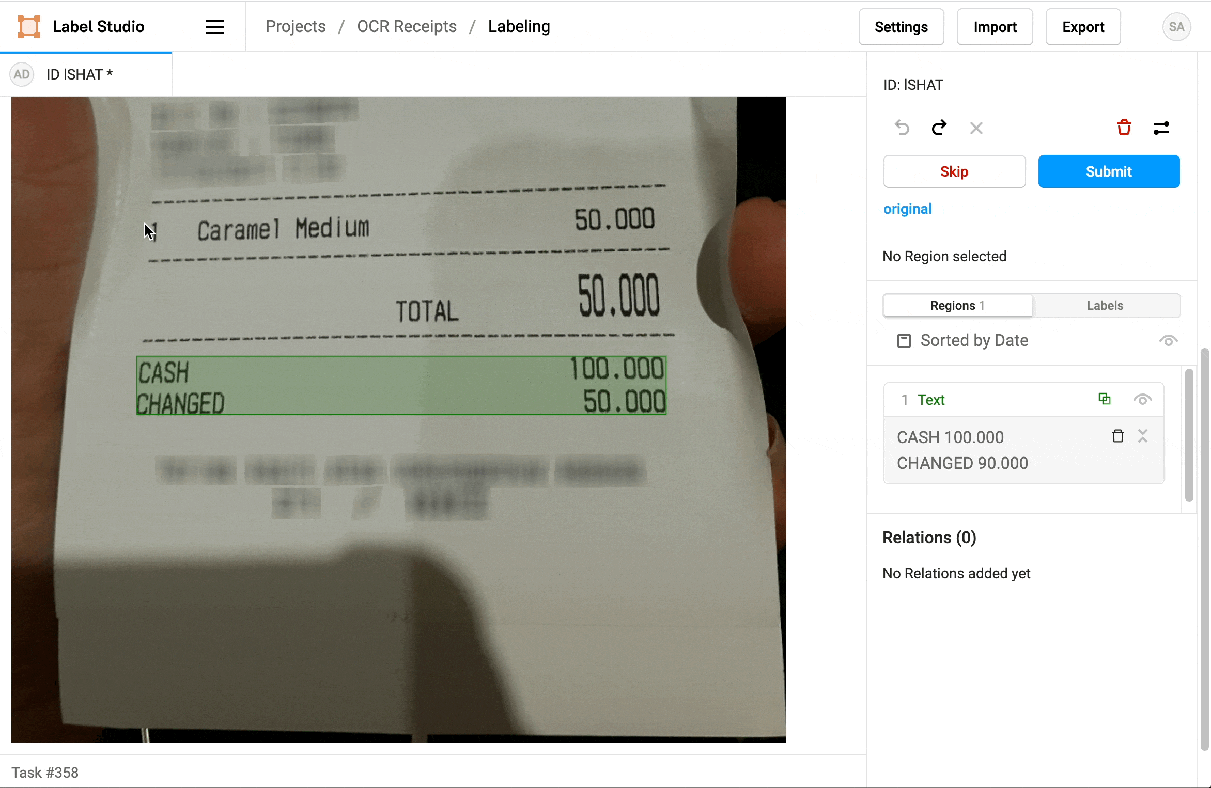Select OCR Receipts breadcrumb link
Image resolution: width=1211 pixels, height=788 pixels.
pyautogui.click(x=407, y=26)
